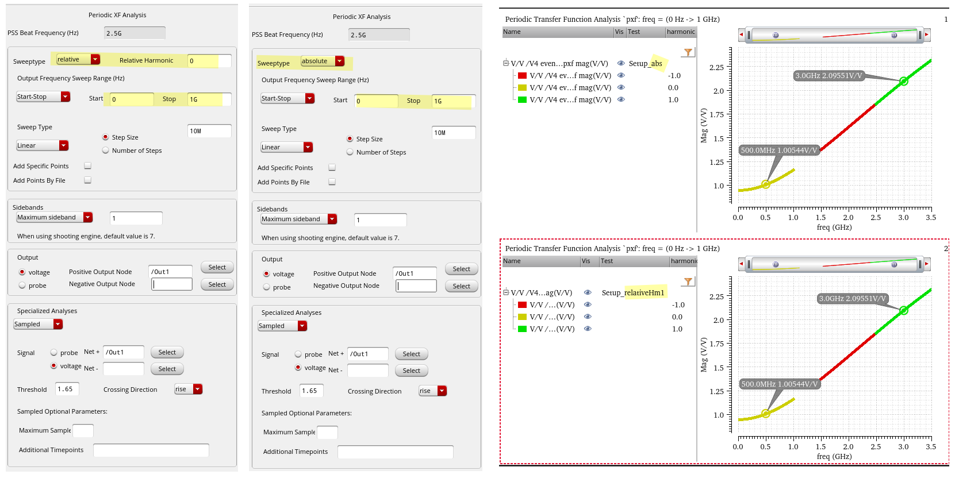Image resolution: width=959 pixels, height=478 pixels.
Task: Select the 500MHz marker bubble in Setup_relativeHm1 strip
Action: point(776,264)
